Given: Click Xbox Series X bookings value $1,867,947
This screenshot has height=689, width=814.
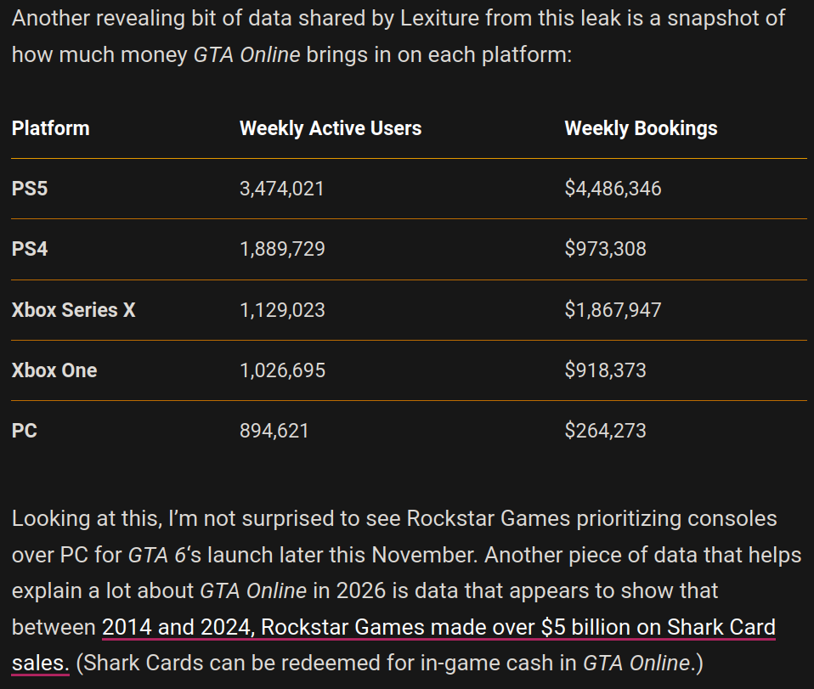Looking at the screenshot, I should (613, 310).
